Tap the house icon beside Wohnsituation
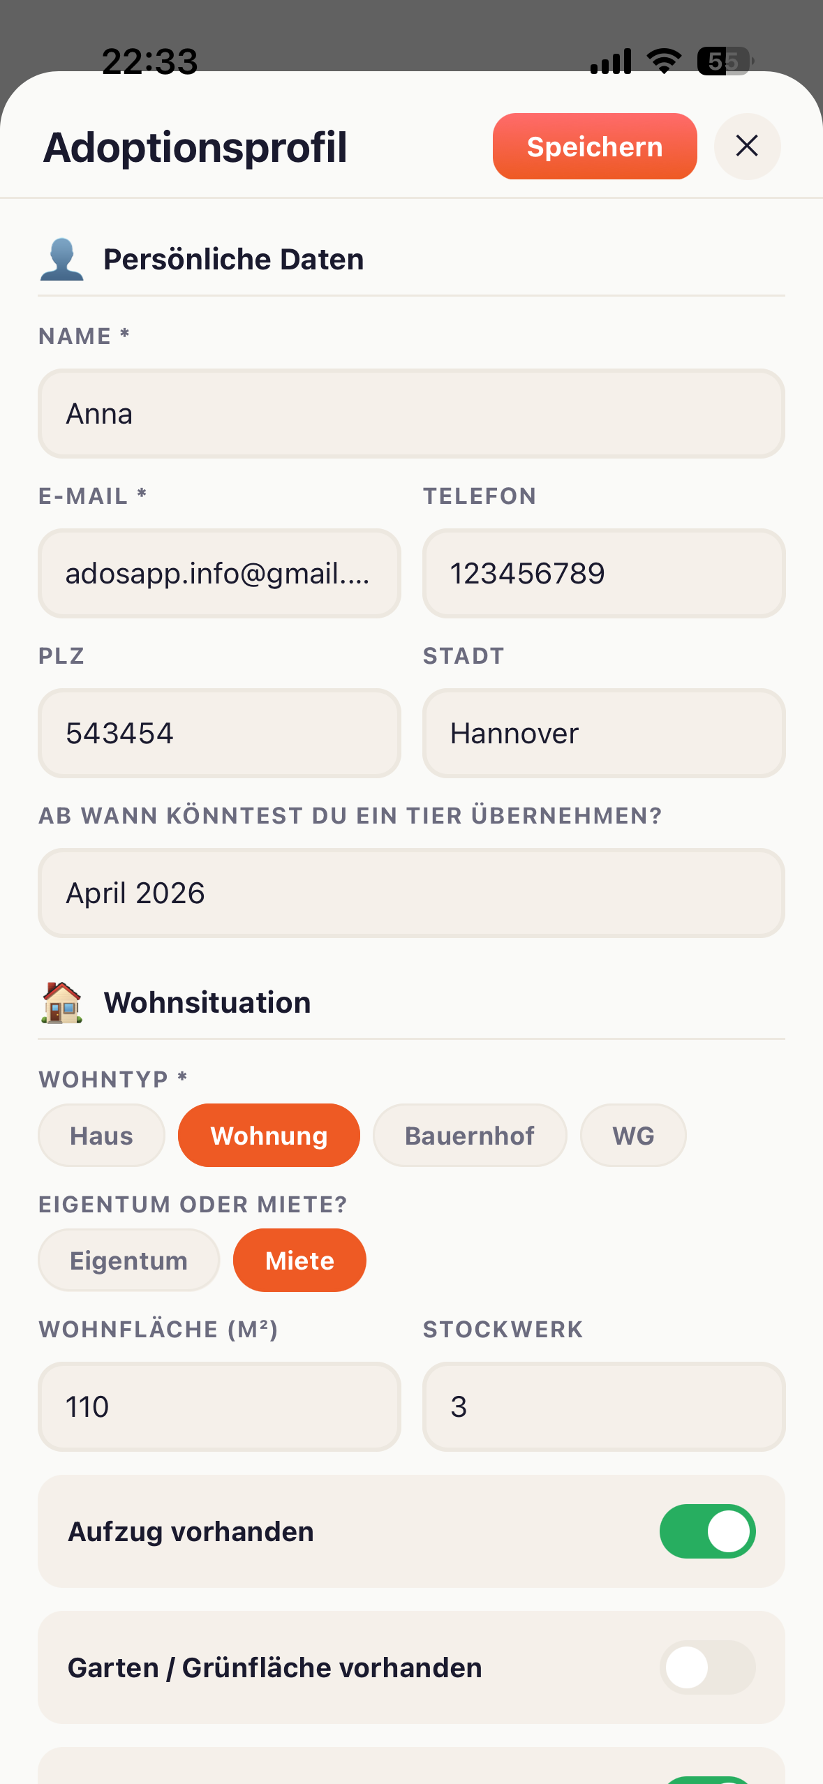Viewport: 823px width, 1784px height. click(61, 1002)
